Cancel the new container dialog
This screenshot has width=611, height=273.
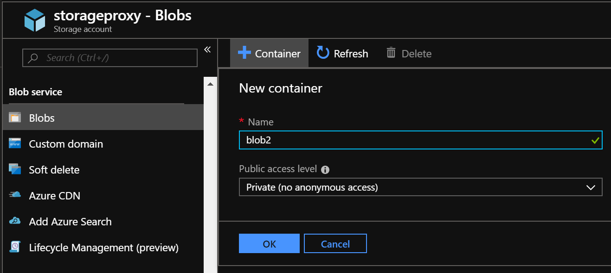pyautogui.click(x=335, y=243)
